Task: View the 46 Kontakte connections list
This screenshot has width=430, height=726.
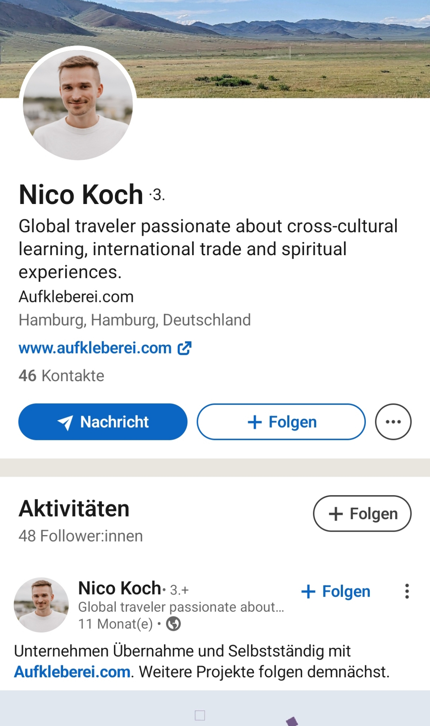Action: coord(61,376)
